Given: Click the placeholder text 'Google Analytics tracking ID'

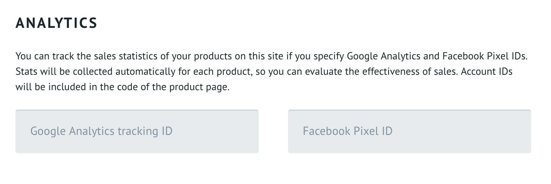Looking at the screenshot, I should (x=101, y=131).
